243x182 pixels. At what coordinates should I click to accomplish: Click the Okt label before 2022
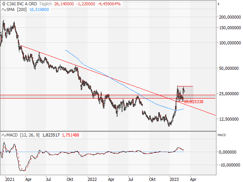(70, 179)
